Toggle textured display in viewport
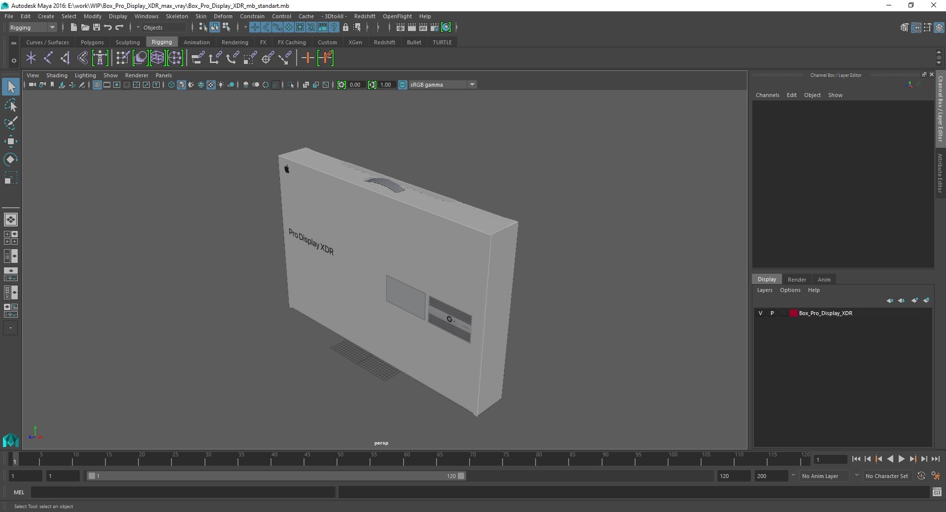Screen dimensions: 946x512 click(211, 85)
